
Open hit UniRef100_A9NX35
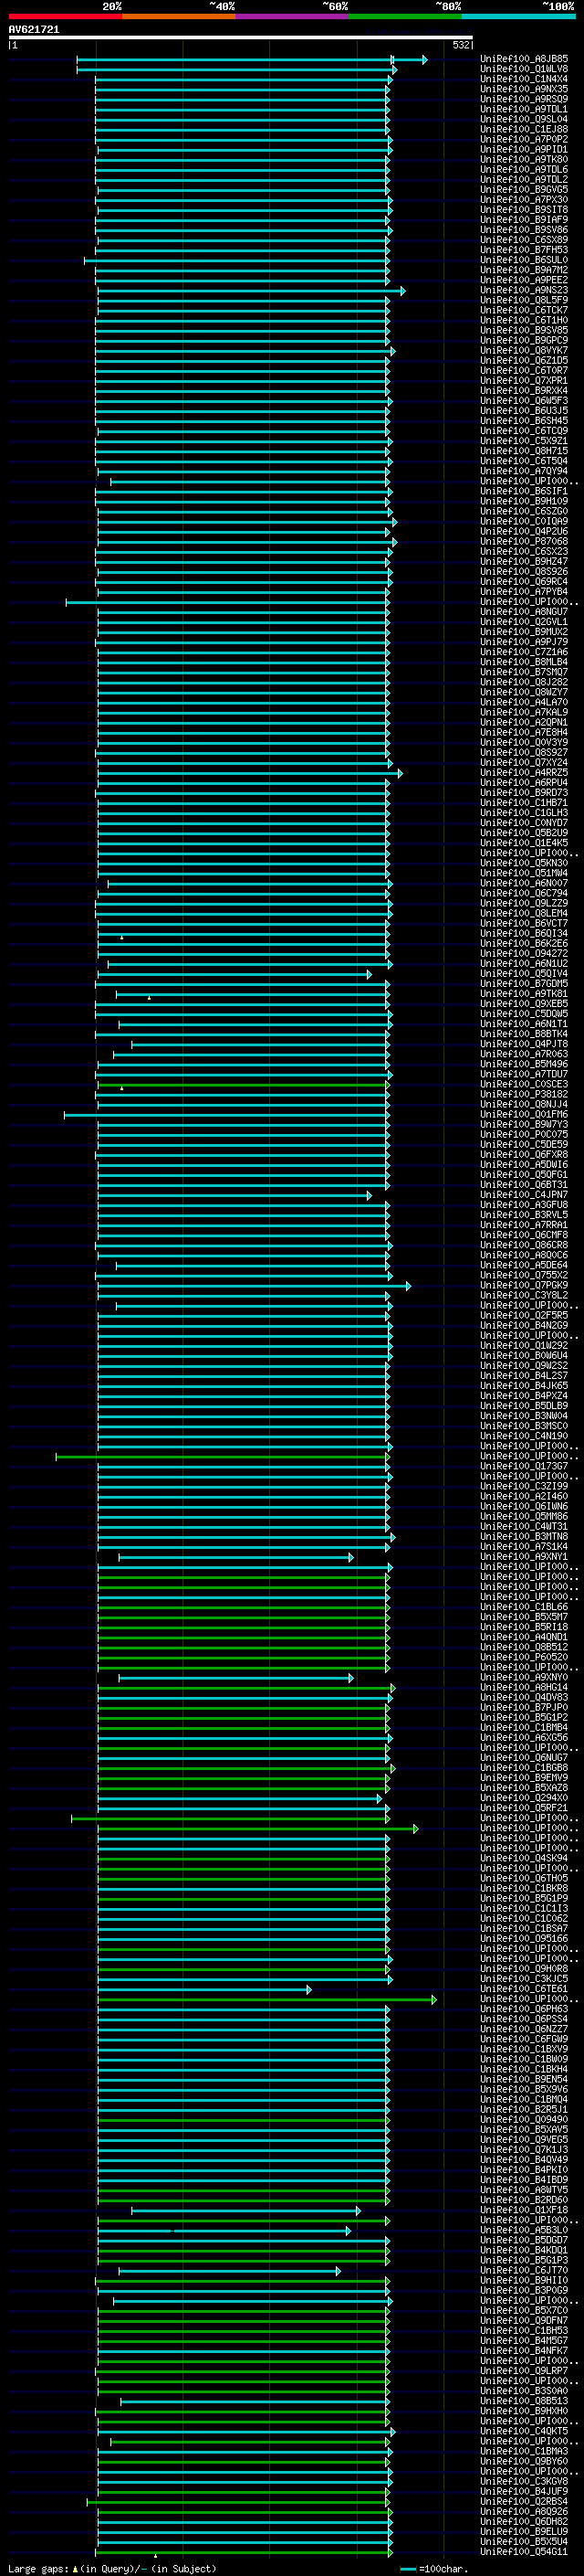524,90
